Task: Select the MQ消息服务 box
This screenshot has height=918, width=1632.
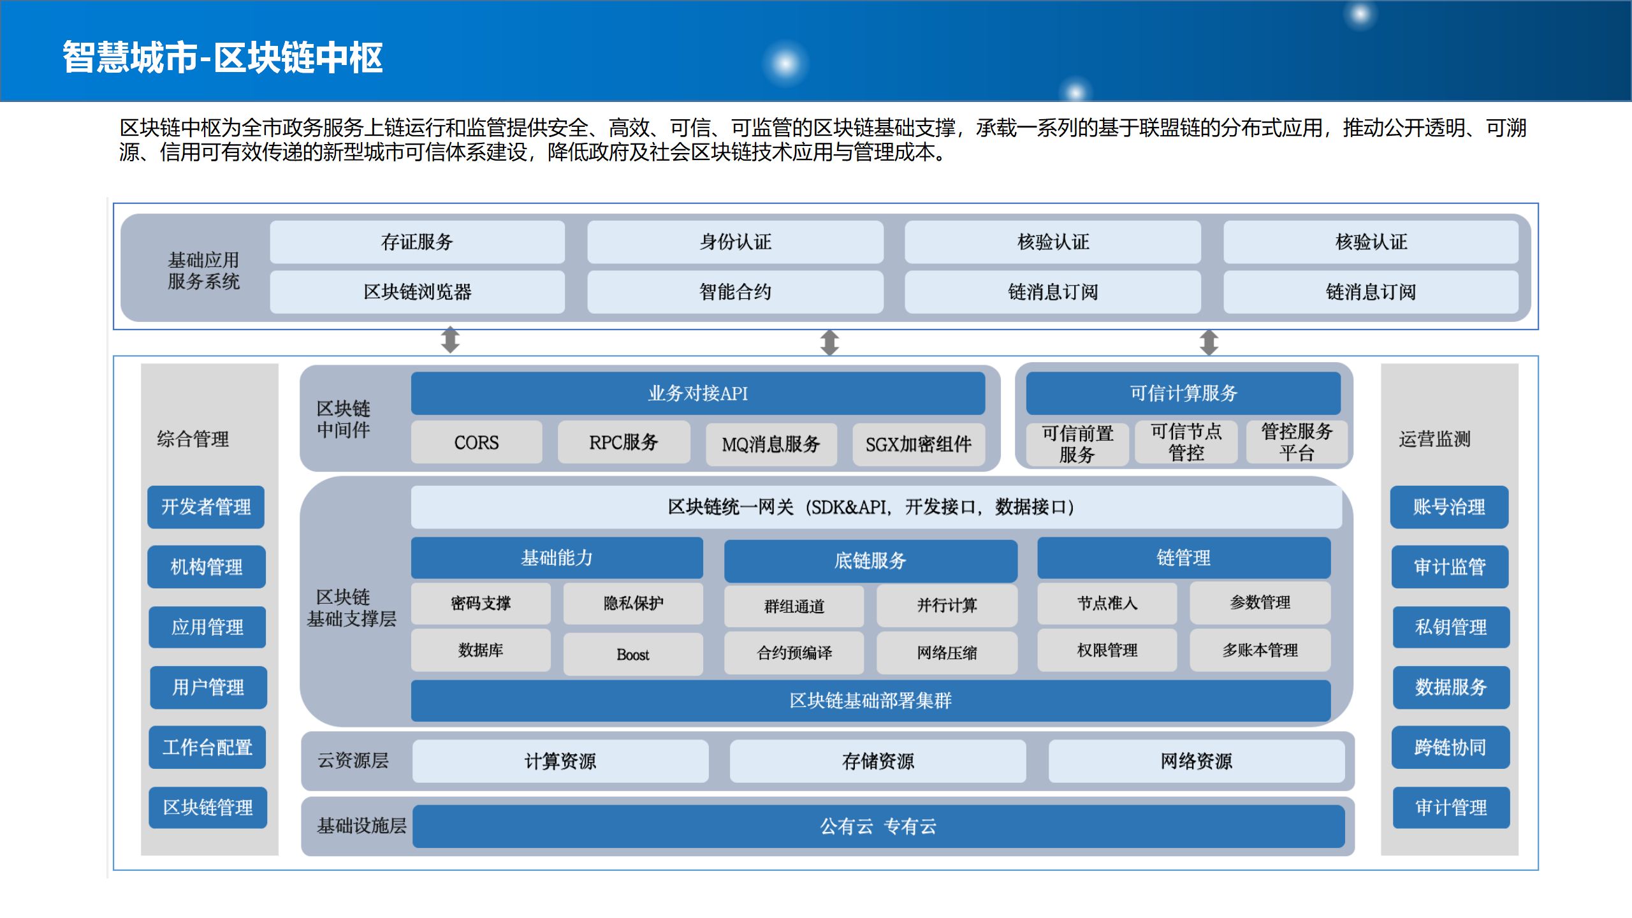Action: pyautogui.click(x=771, y=444)
